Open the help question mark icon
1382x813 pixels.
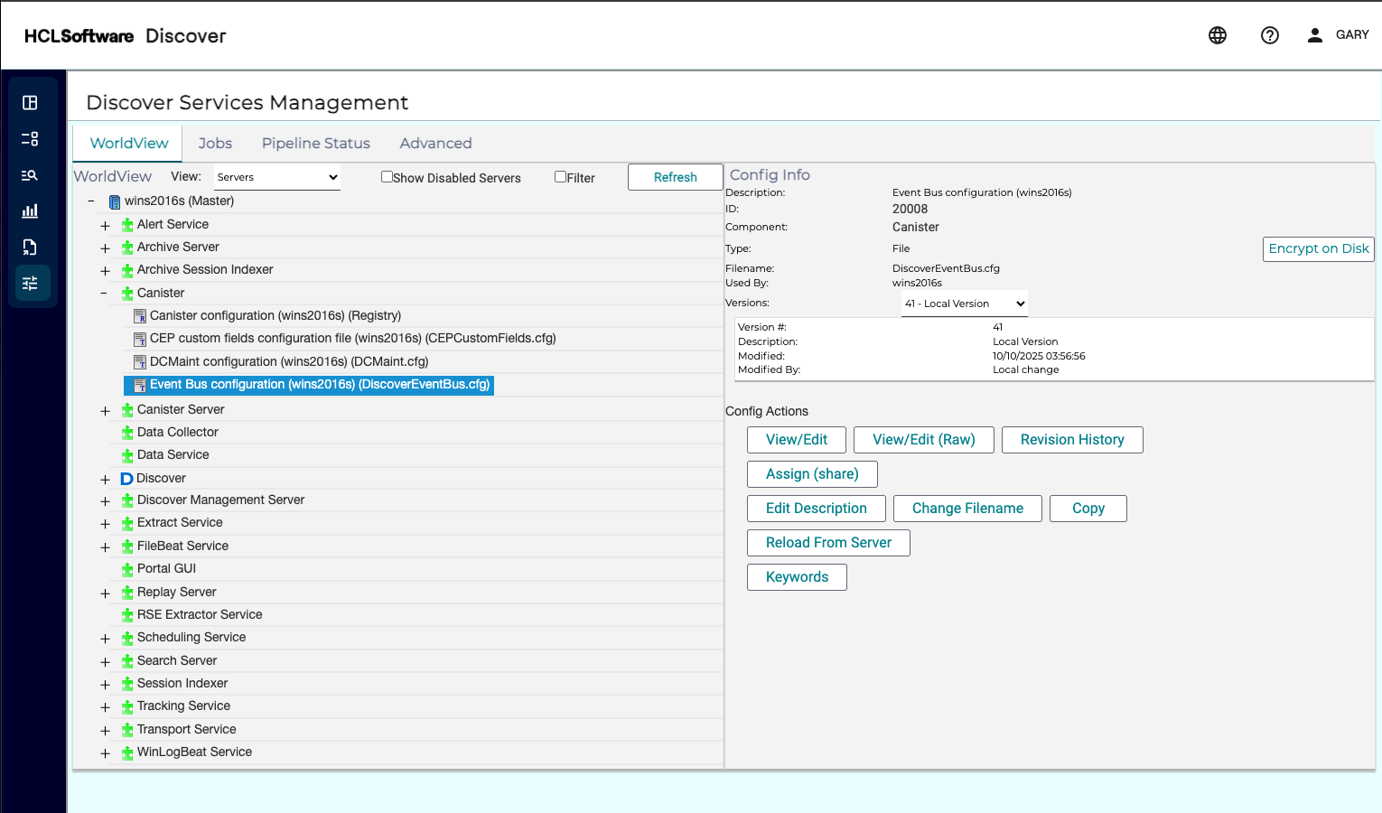point(1270,35)
